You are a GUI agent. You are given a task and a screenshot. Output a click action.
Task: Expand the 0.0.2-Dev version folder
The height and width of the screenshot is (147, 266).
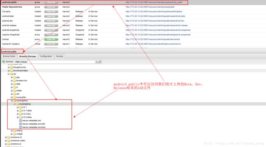(x=18, y=114)
